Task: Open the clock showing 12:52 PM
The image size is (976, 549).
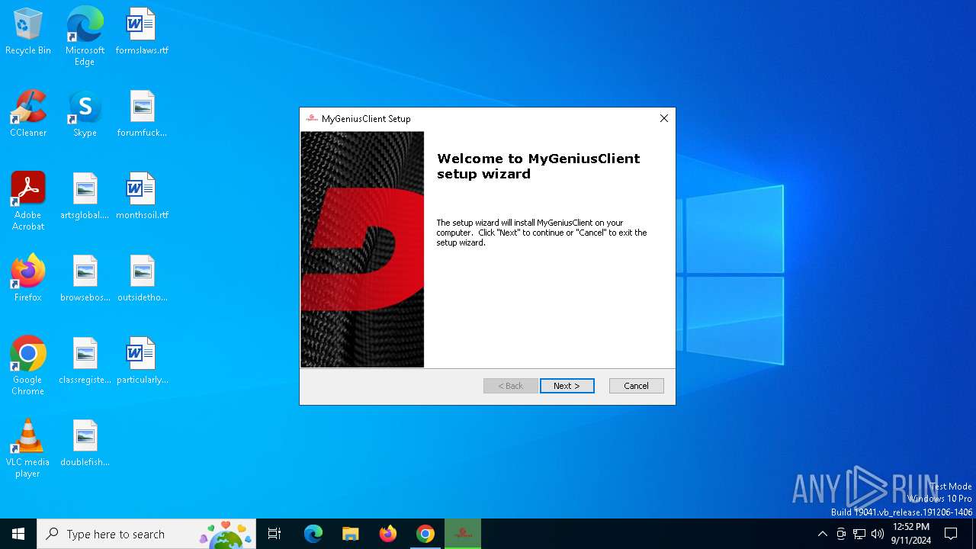Action: click(x=910, y=534)
